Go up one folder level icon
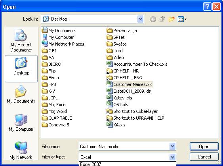Viewport: 223px width, 166px height. (x=162, y=19)
